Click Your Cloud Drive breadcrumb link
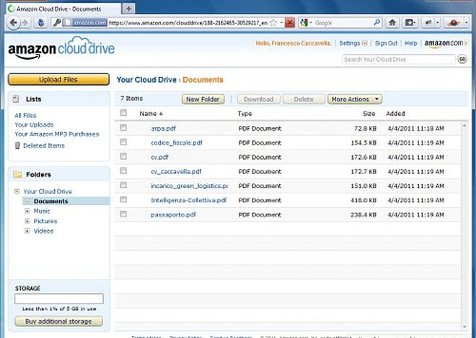 [146, 80]
